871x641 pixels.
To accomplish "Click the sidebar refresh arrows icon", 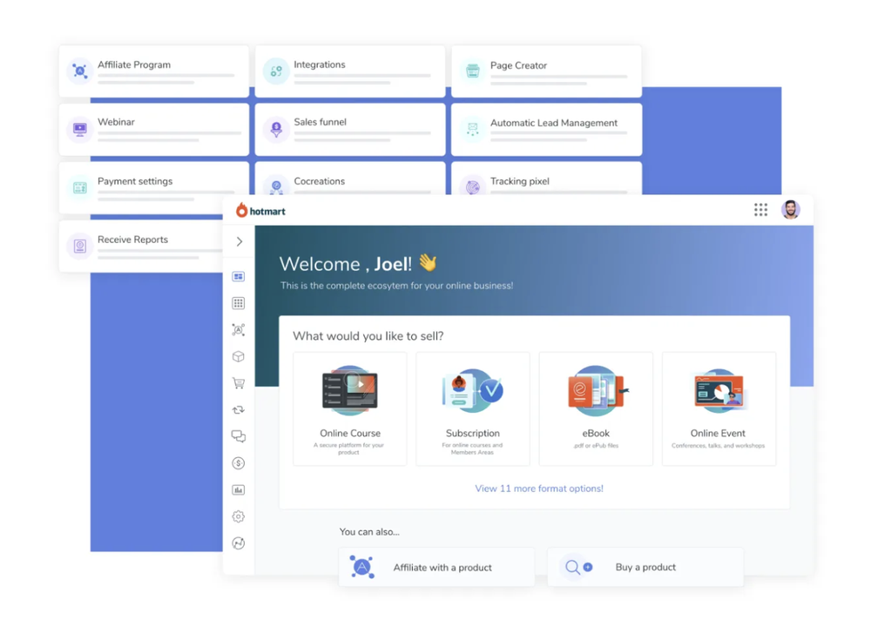I will coord(239,410).
